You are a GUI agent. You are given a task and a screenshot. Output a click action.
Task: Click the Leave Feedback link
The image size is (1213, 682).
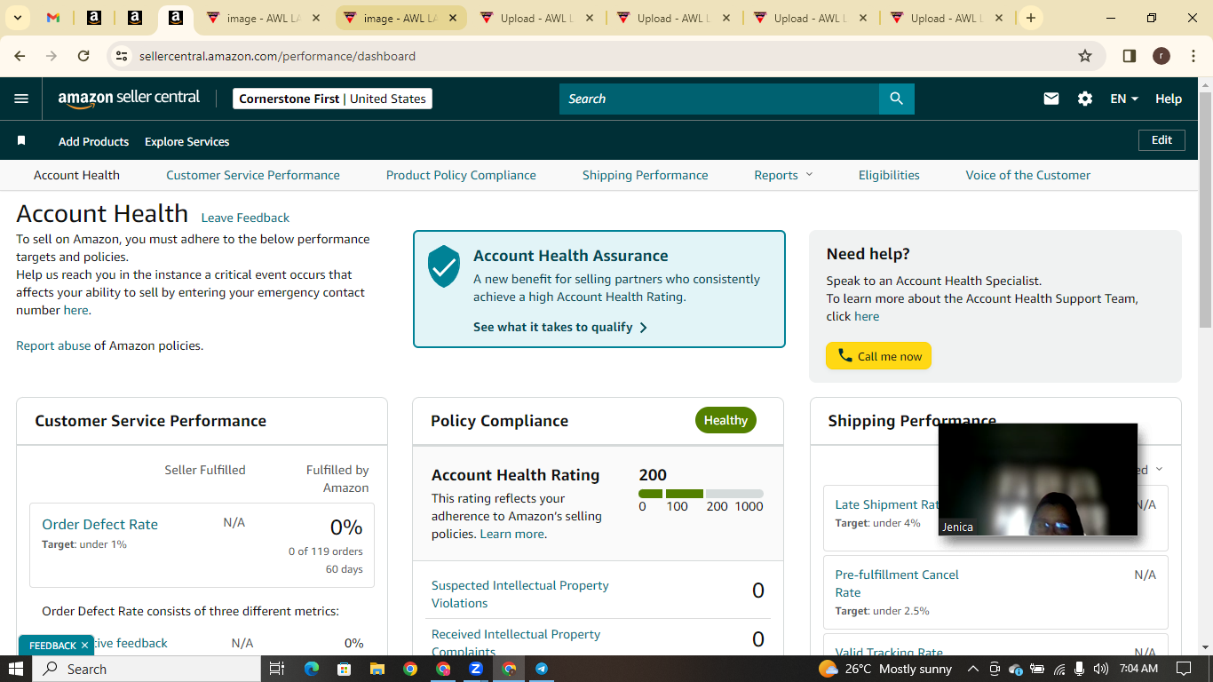click(x=245, y=218)
